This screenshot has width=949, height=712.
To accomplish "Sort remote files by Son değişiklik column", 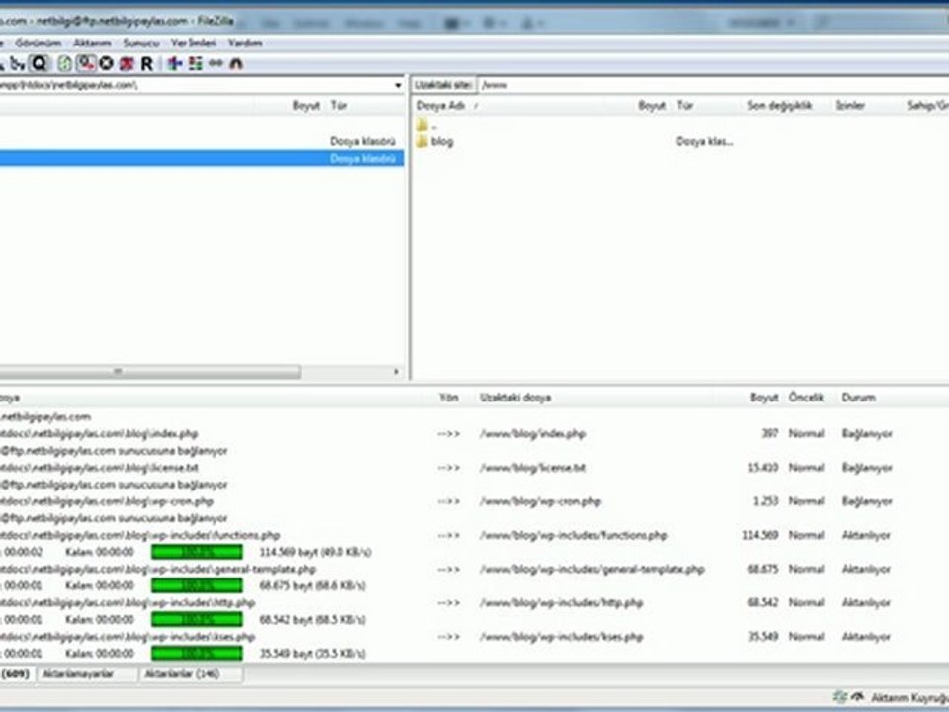I will pos(779,106).
